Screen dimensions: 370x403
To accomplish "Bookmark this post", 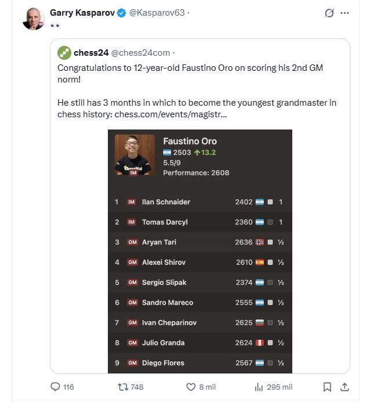I will tap(327, 387).
